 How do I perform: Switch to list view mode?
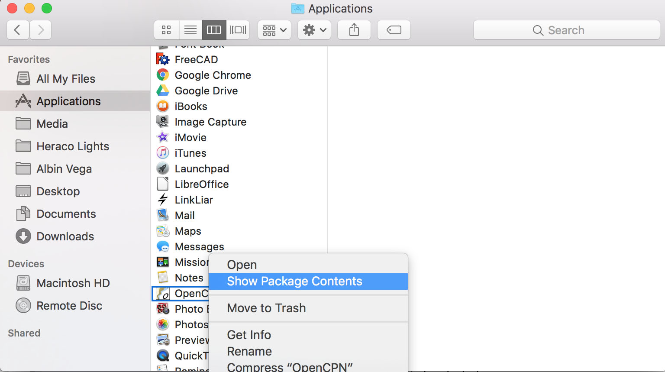(190, 30)
